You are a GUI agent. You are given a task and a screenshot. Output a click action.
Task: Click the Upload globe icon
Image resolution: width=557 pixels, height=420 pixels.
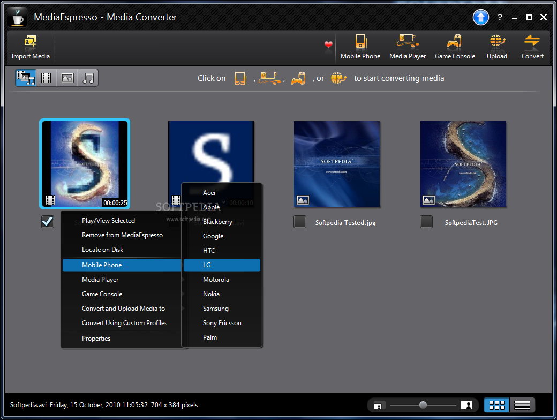[x=498, y=41]
